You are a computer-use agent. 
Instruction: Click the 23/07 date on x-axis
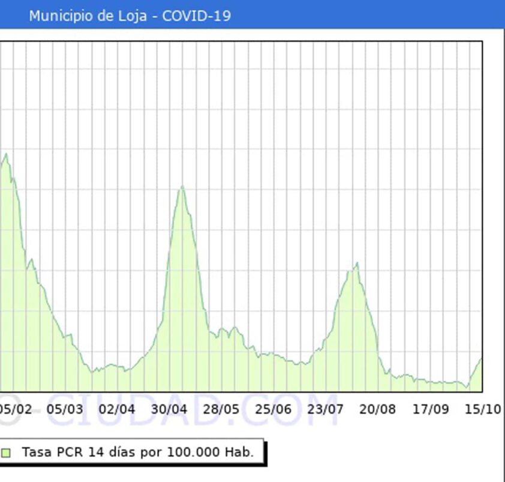pyautogui.click(x=326, y=409)
